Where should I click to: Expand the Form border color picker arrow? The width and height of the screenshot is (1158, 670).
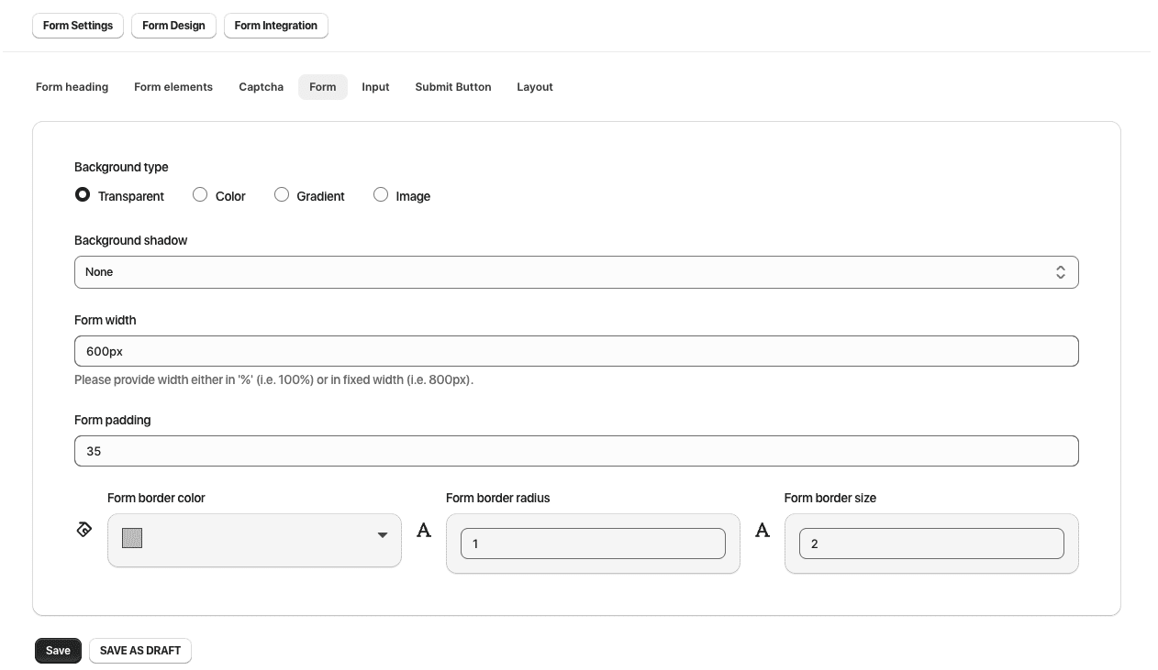click(383, 535)
